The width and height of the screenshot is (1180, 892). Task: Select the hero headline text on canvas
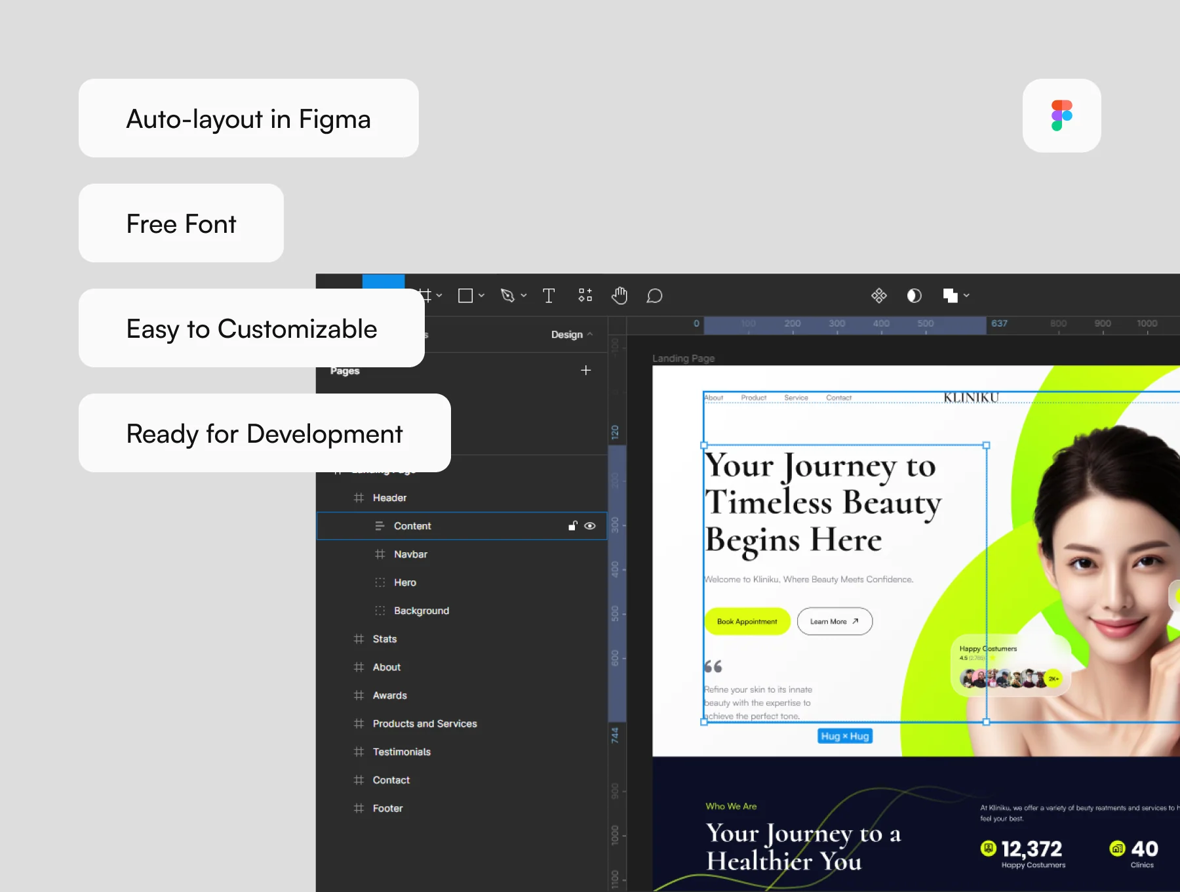point(823,502)
